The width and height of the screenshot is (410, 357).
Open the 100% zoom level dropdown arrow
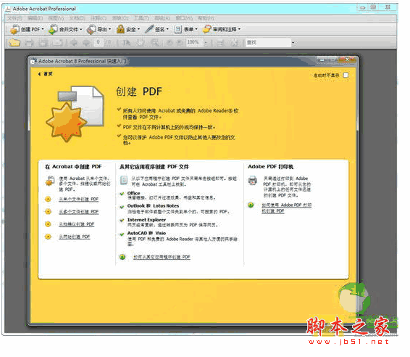click(x=206, y=42)
